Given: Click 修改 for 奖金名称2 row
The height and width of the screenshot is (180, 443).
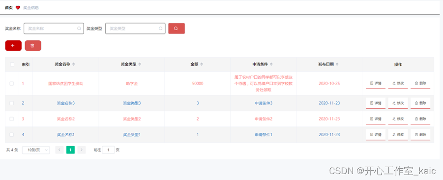Looking at the screenshot, I should point(398,119).
